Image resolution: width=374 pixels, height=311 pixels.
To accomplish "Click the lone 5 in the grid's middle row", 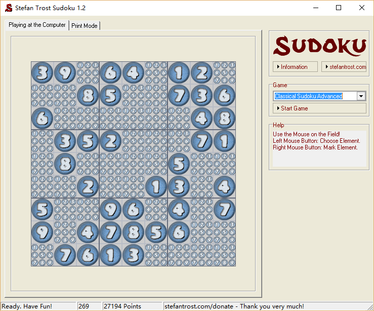I will coord(179,164).
